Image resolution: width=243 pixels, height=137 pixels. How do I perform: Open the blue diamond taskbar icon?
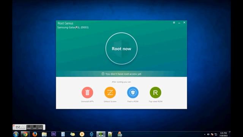(92, 134)
